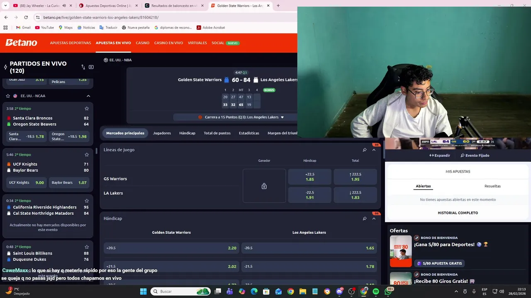Viewport: 531px width, 298px height.
Task: Open Total de puntos tab
Action: coord(217,133)
